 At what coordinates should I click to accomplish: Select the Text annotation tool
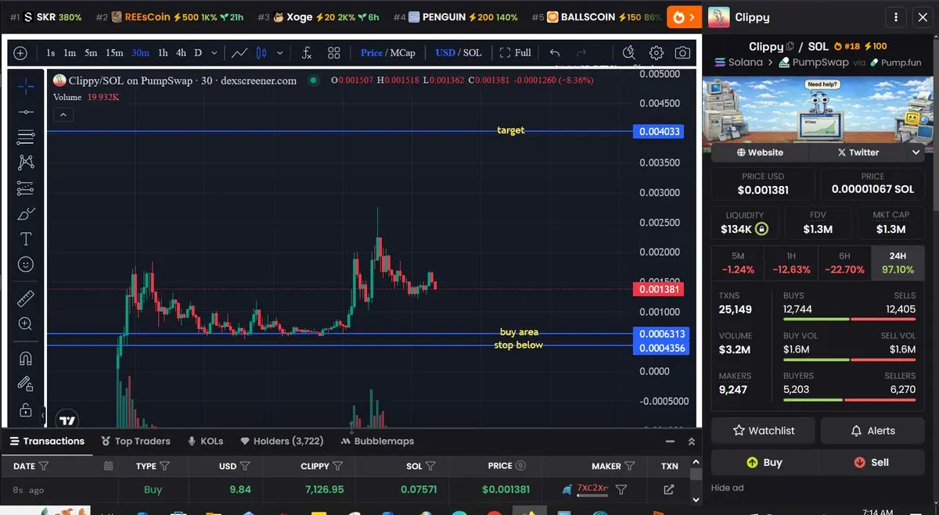26,239
